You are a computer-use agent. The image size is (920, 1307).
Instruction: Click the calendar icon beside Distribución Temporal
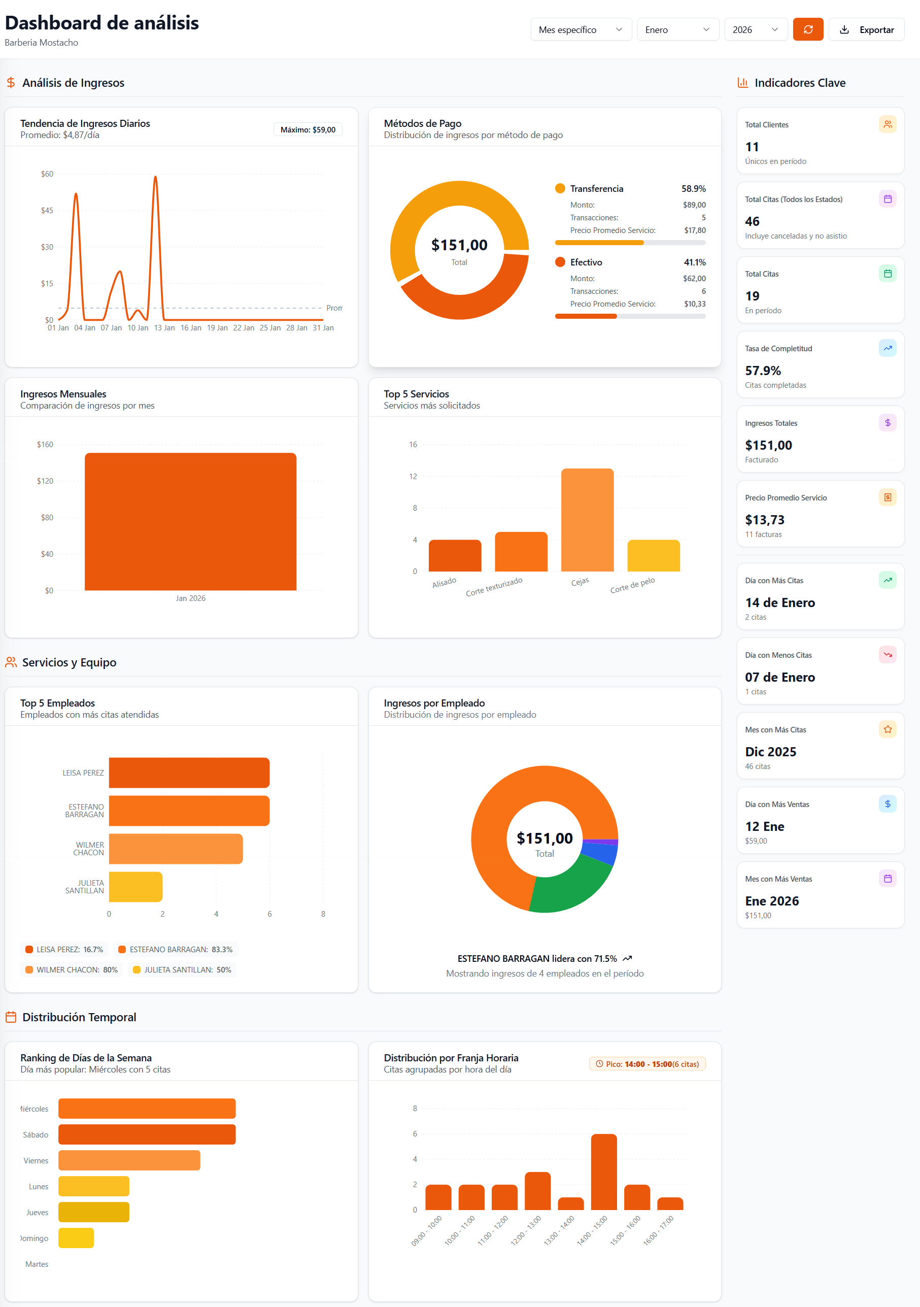coord(11,1017)
